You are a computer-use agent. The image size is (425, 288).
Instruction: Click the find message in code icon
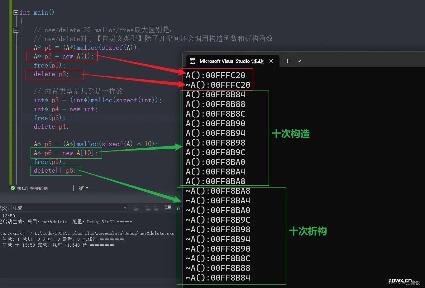click(136, 208)
